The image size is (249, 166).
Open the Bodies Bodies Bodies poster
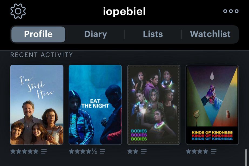click(x=154, y=105)
